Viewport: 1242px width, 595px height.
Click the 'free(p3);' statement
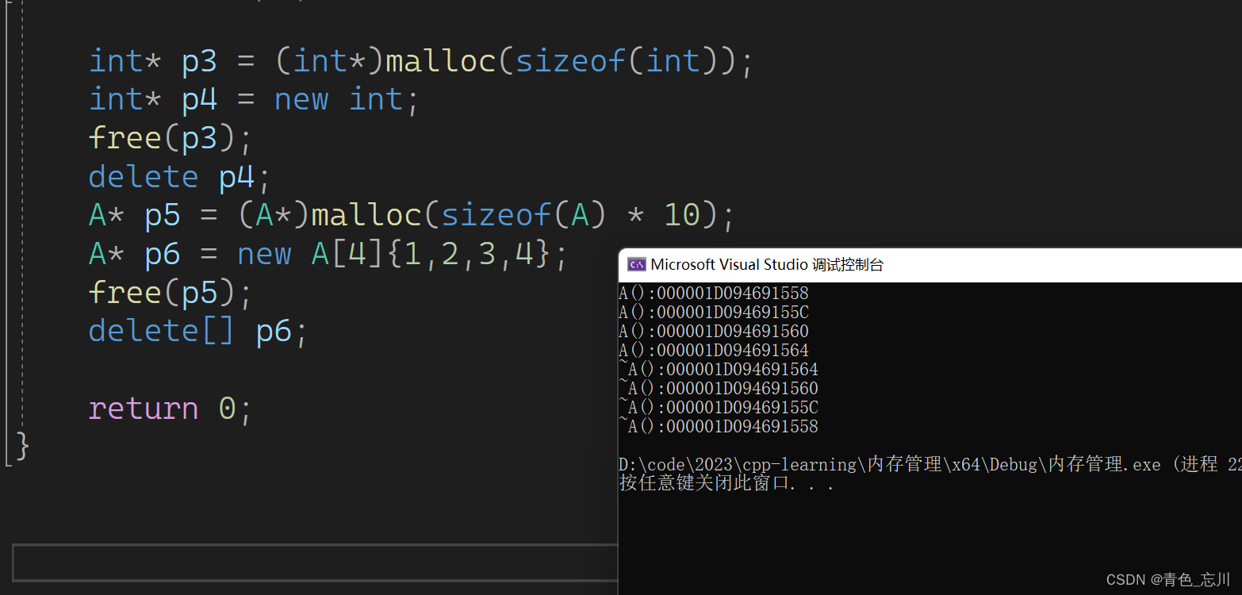click(x=171, y=139)
